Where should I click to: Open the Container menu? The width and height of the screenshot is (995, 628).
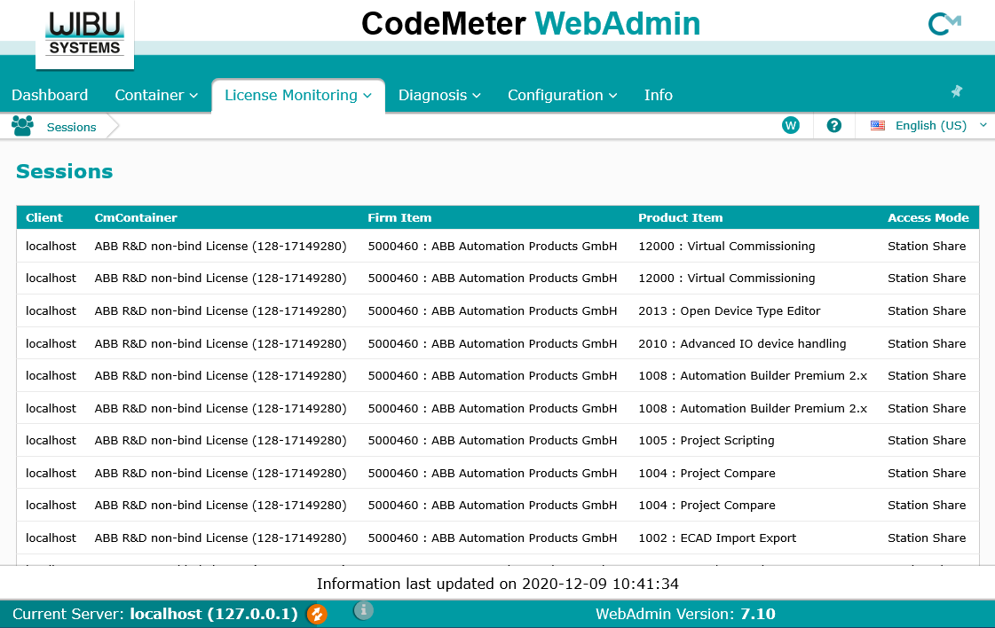pyautogui.click(x=156, y=95)
